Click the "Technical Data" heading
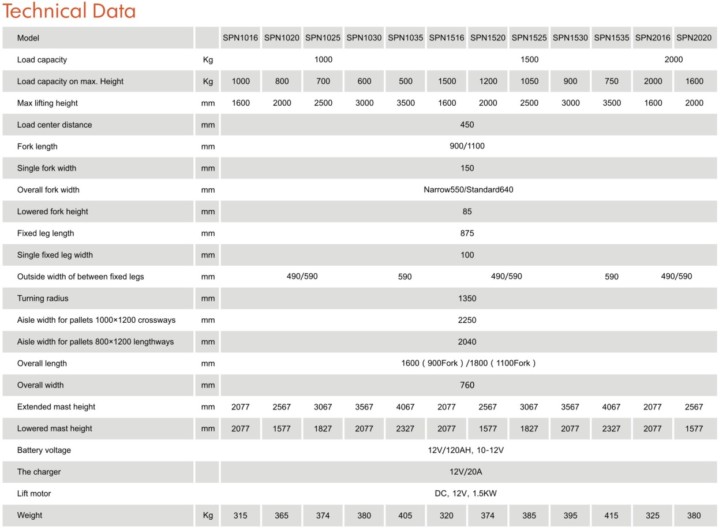 click(x=70, y=11)
